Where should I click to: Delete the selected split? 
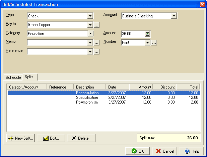point(81,138)
